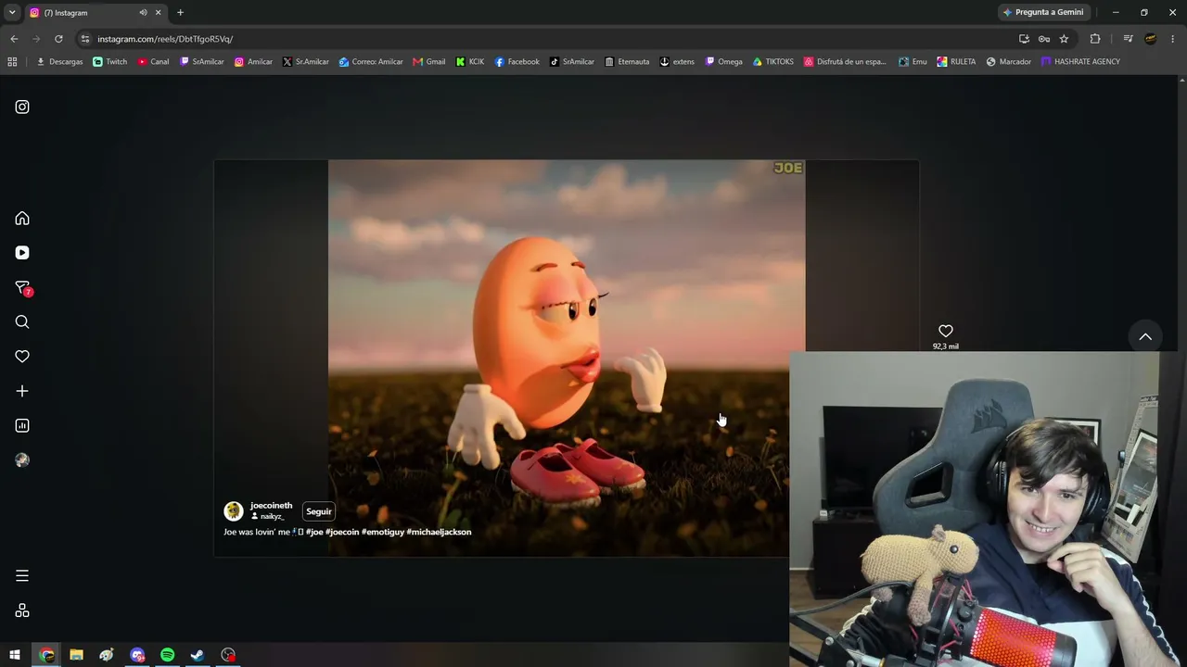Screen dimensions: 1187x667
Task: Click the install app icon in address bar
Action: click(1024, 39)
